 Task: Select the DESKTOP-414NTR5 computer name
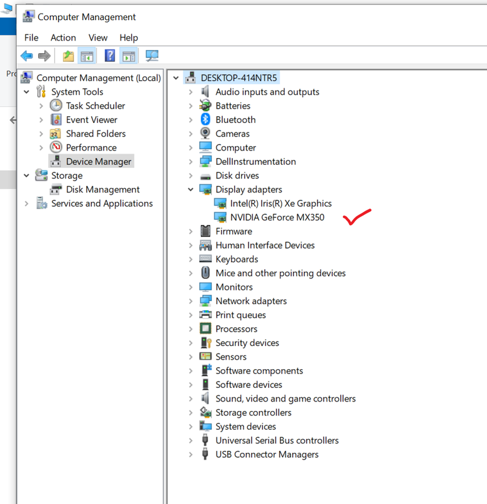[x=239, y=78]
